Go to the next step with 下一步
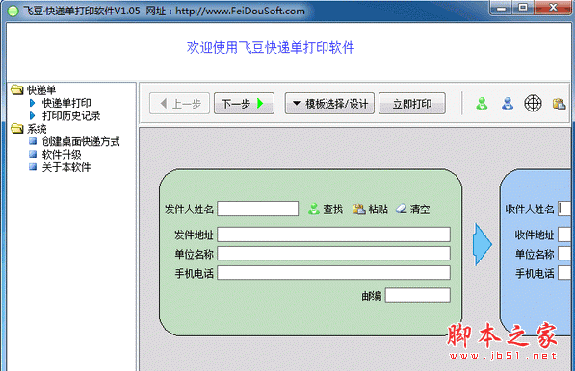Image resolution: width=575 pixels, height=371 pixels. tap(244, 104)
